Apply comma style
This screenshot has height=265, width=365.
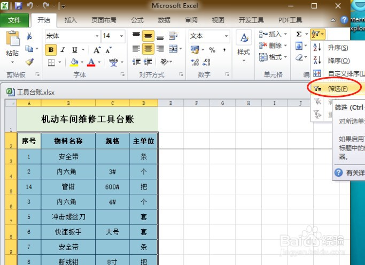(x=224, y=50)
